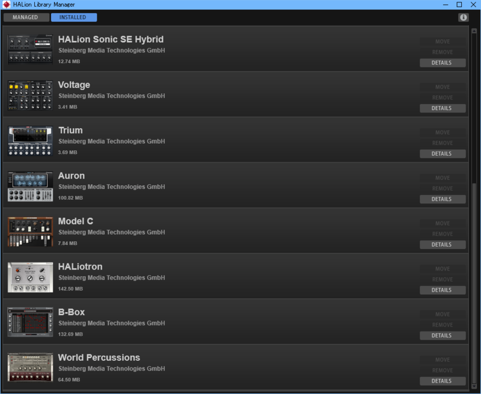Screen dimensions: 481x394
Task: Click the 'Trium' library title
Action: pos(70,130)
